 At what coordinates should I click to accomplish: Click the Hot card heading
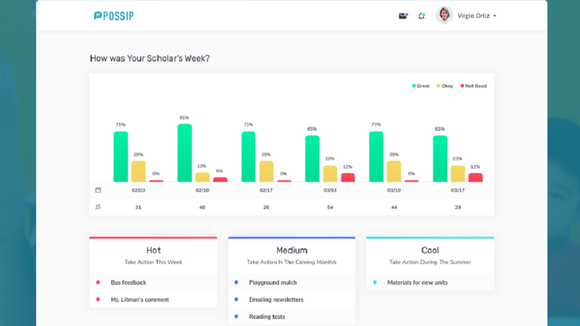[153, 250]
